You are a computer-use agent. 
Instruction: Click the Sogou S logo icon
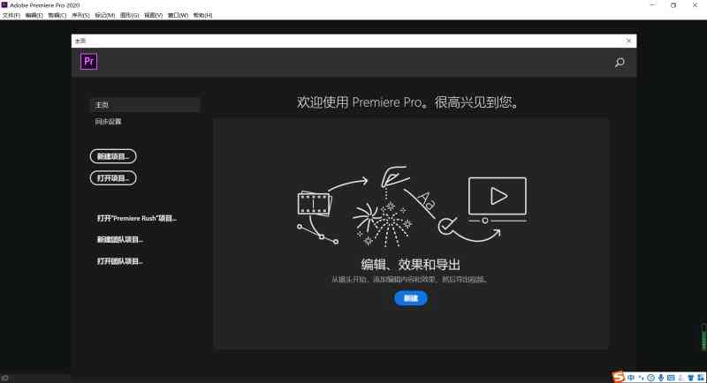click(x=618, y=377)
